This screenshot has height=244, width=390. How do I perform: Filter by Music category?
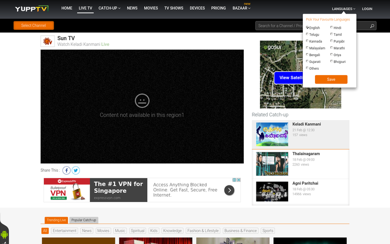[120, 231]
